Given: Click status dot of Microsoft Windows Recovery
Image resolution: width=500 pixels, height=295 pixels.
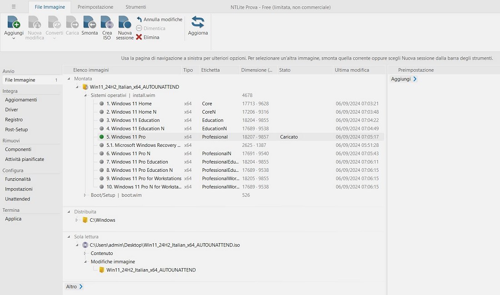Looking at the screenshot, I should pos(102,145).
